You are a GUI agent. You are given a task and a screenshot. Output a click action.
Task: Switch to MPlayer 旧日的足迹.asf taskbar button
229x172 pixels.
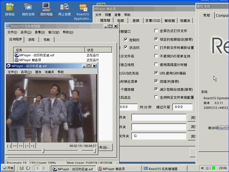point(73,169)
